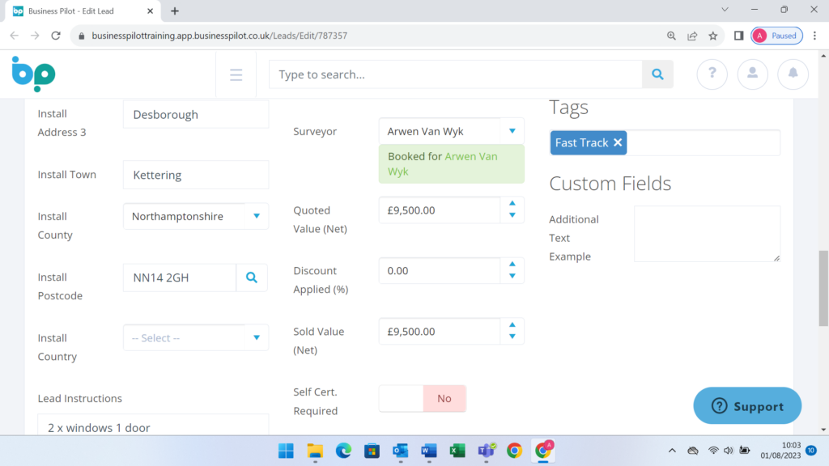Open the Install Country select dropdown
This screenshot has height=466, width=829.
coord(257,338)
